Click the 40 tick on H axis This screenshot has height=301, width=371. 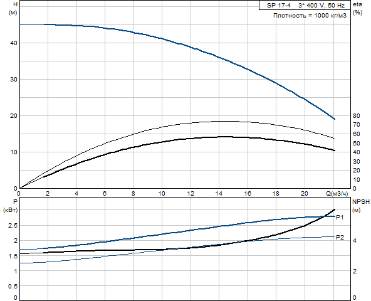14,43
